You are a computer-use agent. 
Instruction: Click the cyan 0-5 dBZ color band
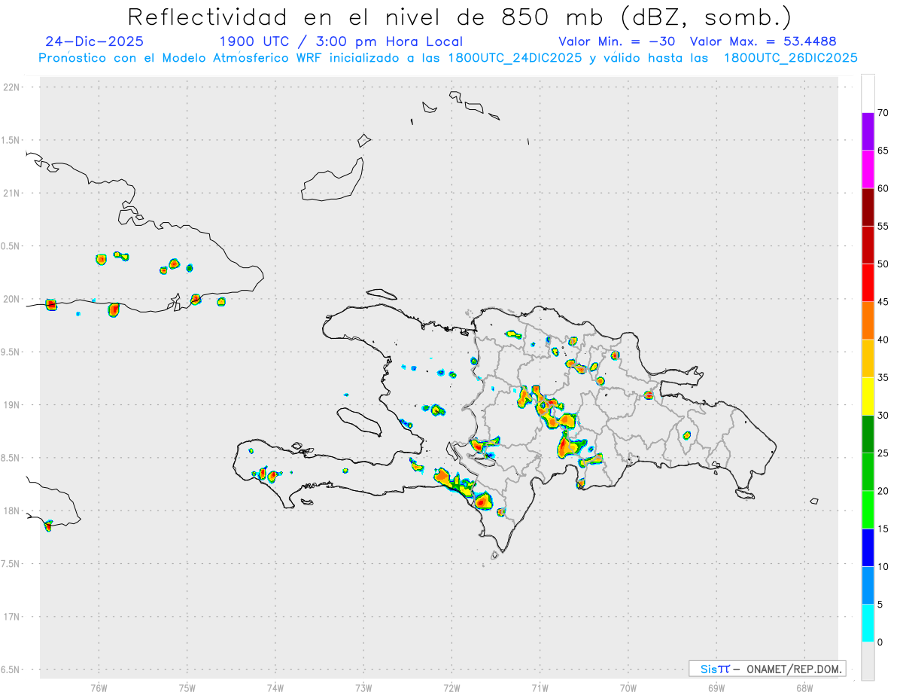click(x=868, y=623)
